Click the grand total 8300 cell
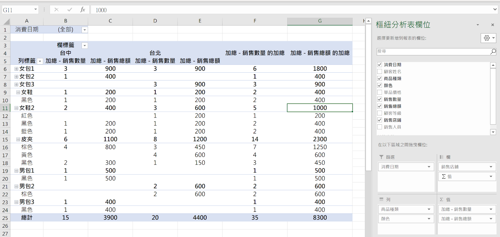This screenshot has height=237, width=500. click(x=320, y=218)
